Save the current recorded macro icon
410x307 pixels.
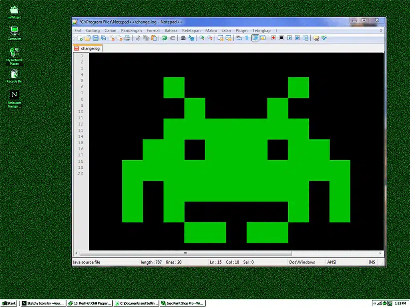point(305,38)
